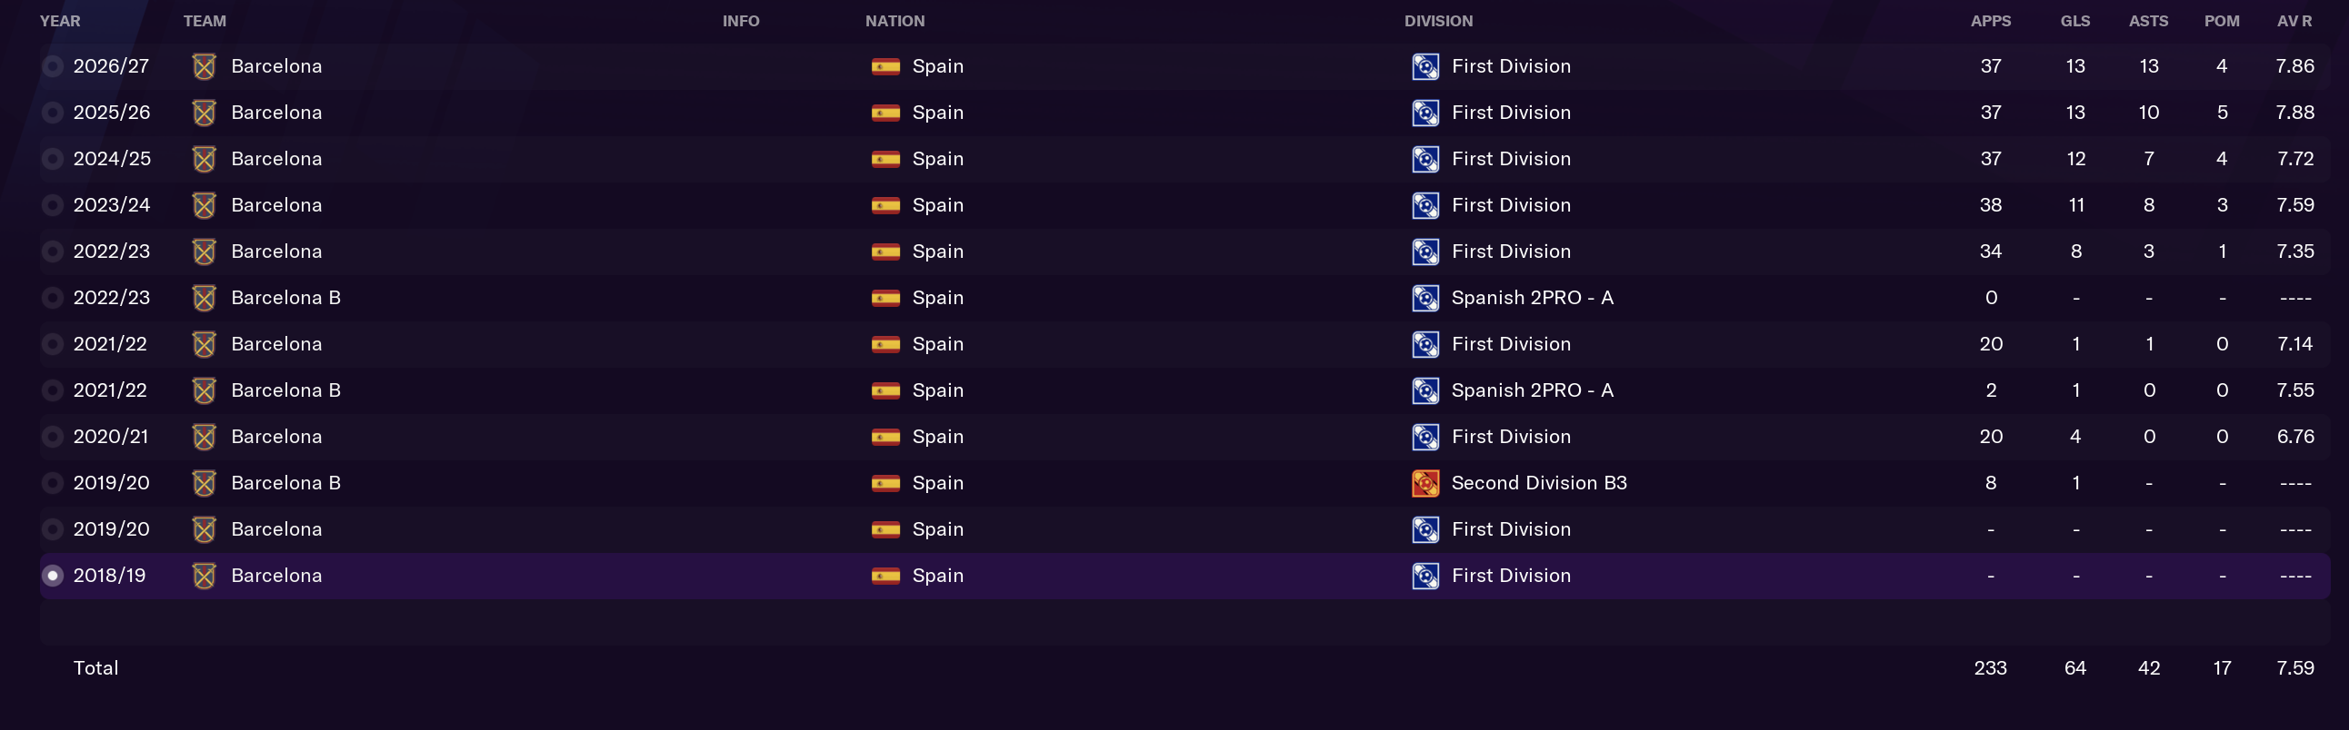
Task: Select the 2026/27 season radio button
Action: tap(53, 66)
